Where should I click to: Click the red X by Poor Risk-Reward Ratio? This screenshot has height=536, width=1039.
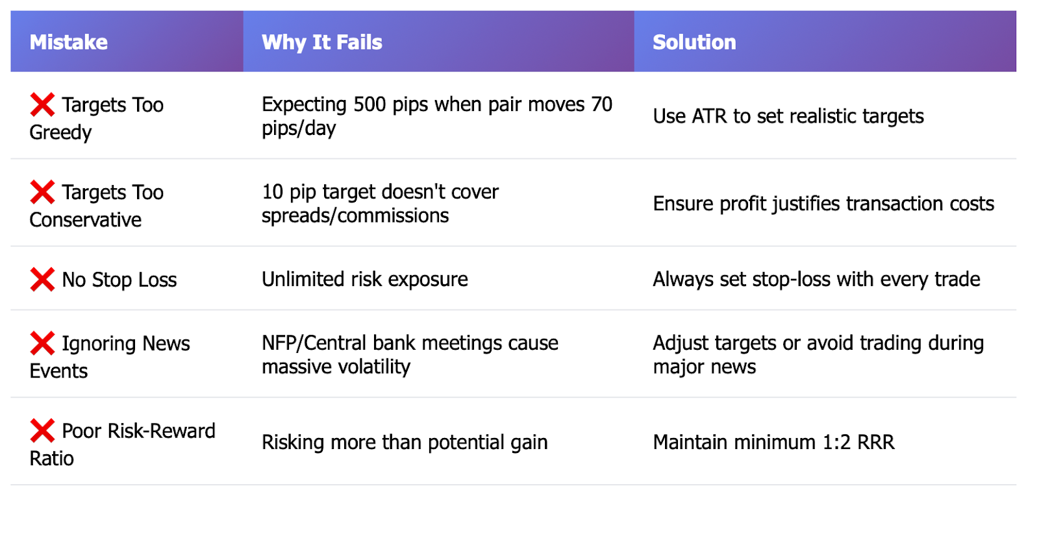tap(42, 431)
